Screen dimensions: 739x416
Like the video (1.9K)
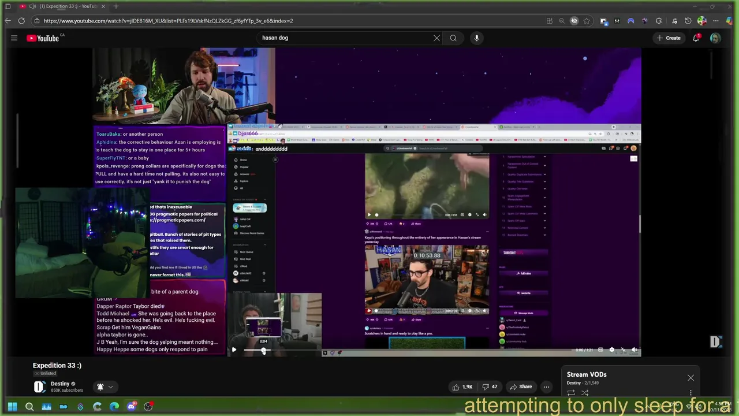[x=463, y=387]
